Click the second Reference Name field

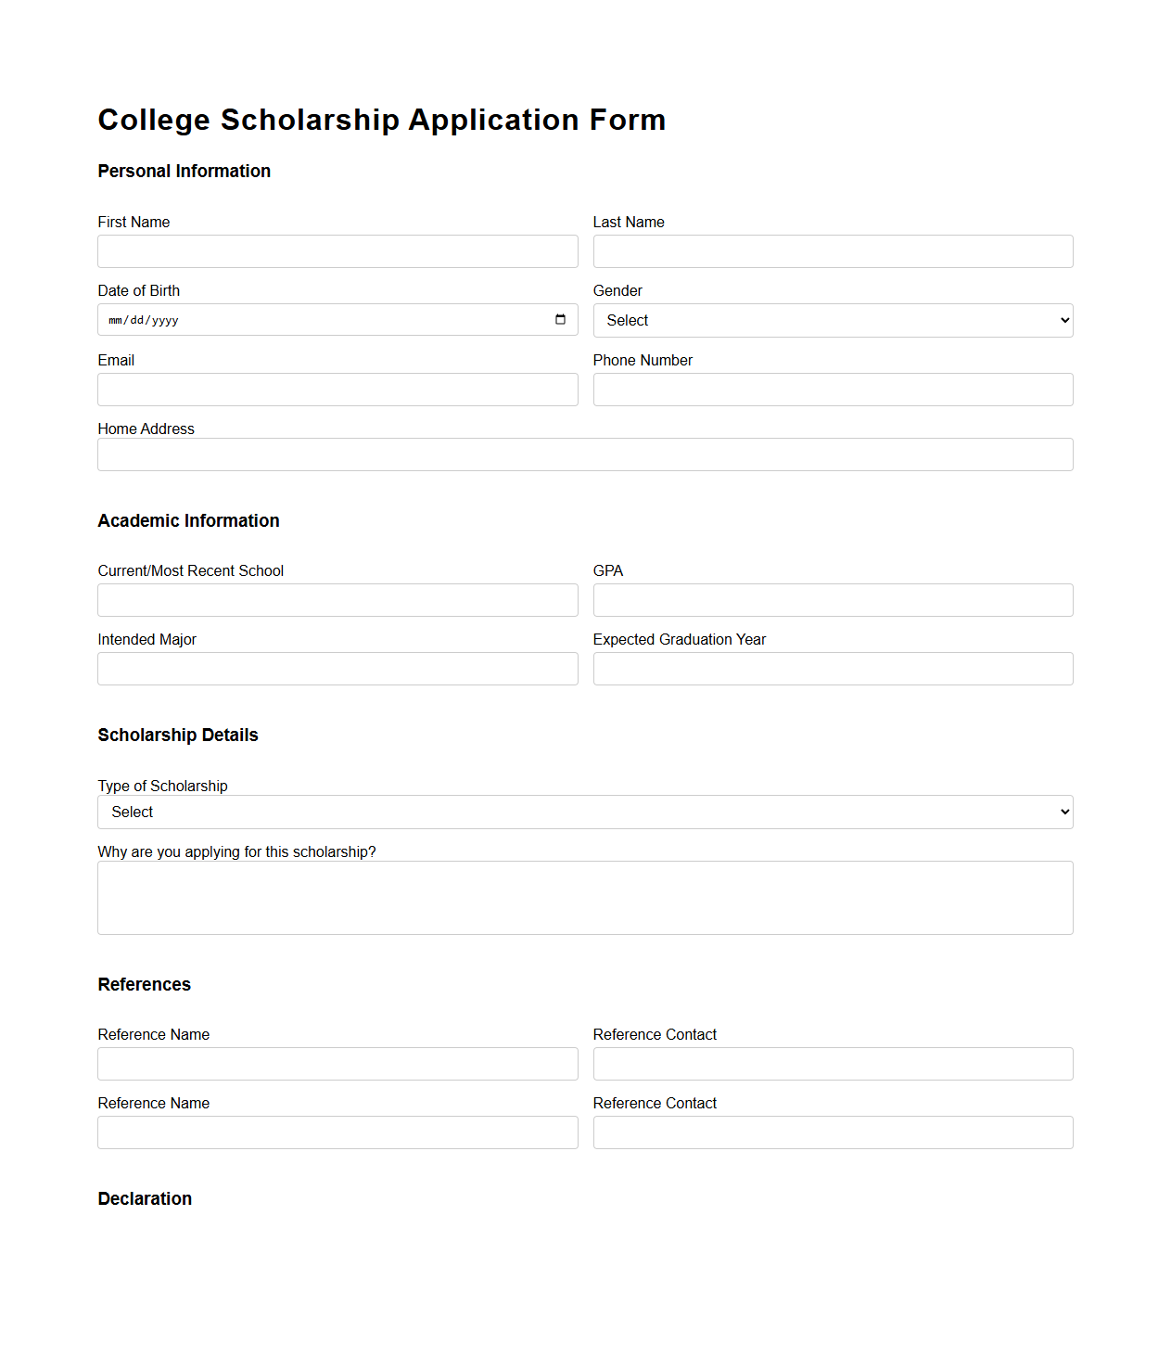click(x=337, y=1132)
